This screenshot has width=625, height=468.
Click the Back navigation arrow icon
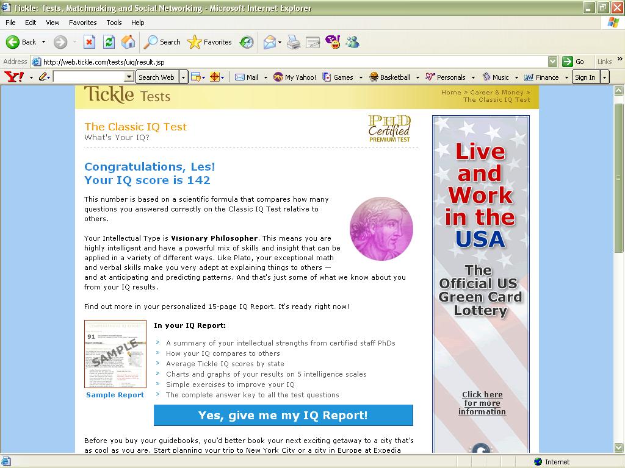click(13, 42)
